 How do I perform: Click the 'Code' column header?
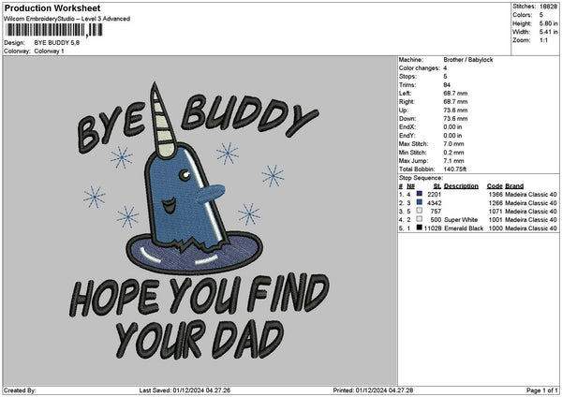(495, 186)
